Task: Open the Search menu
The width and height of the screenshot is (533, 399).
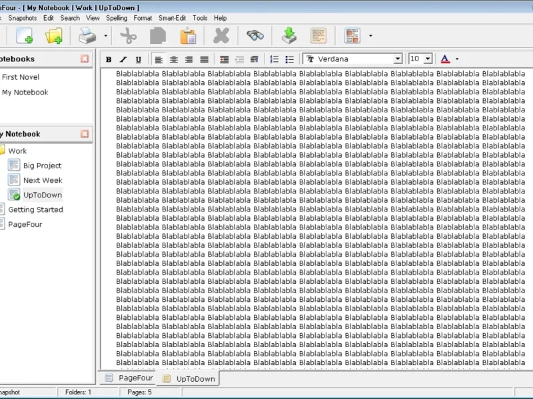Action: [70, 18]
